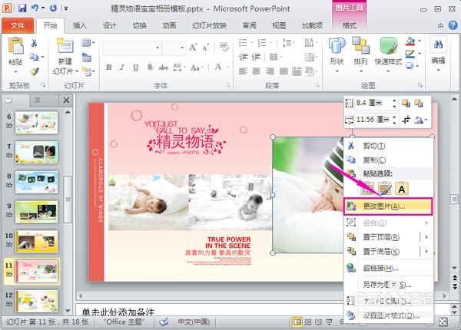Click Send Backward icon in mini toolbar
Image resolution: width=461 pixels, height=330 pixels.
pos(419,103)
